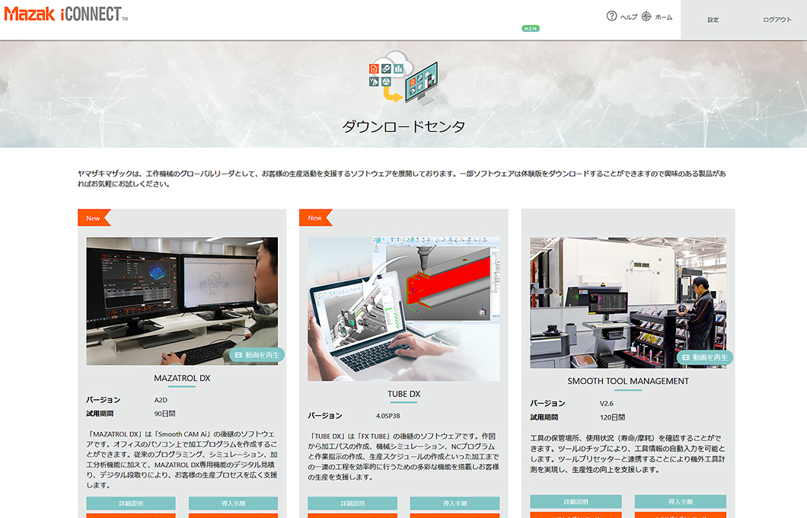This screenshot has width=807, height=518.
Task: Click the TUBE DX product title
Action: (404, 394)
